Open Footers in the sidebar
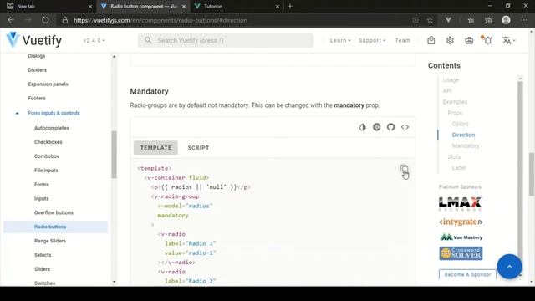 [37, 99]
